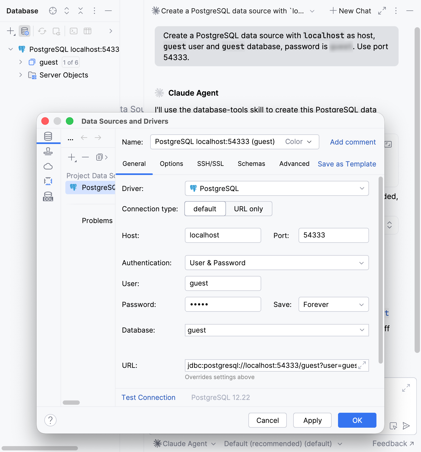Select Data Sources icon in dialog sidebar
Screen dimensions: 421x452
48,136
